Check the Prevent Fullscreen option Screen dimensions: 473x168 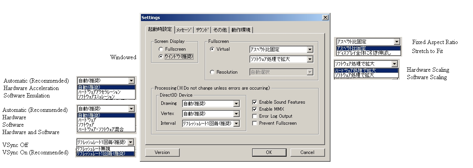click(255, 123)
